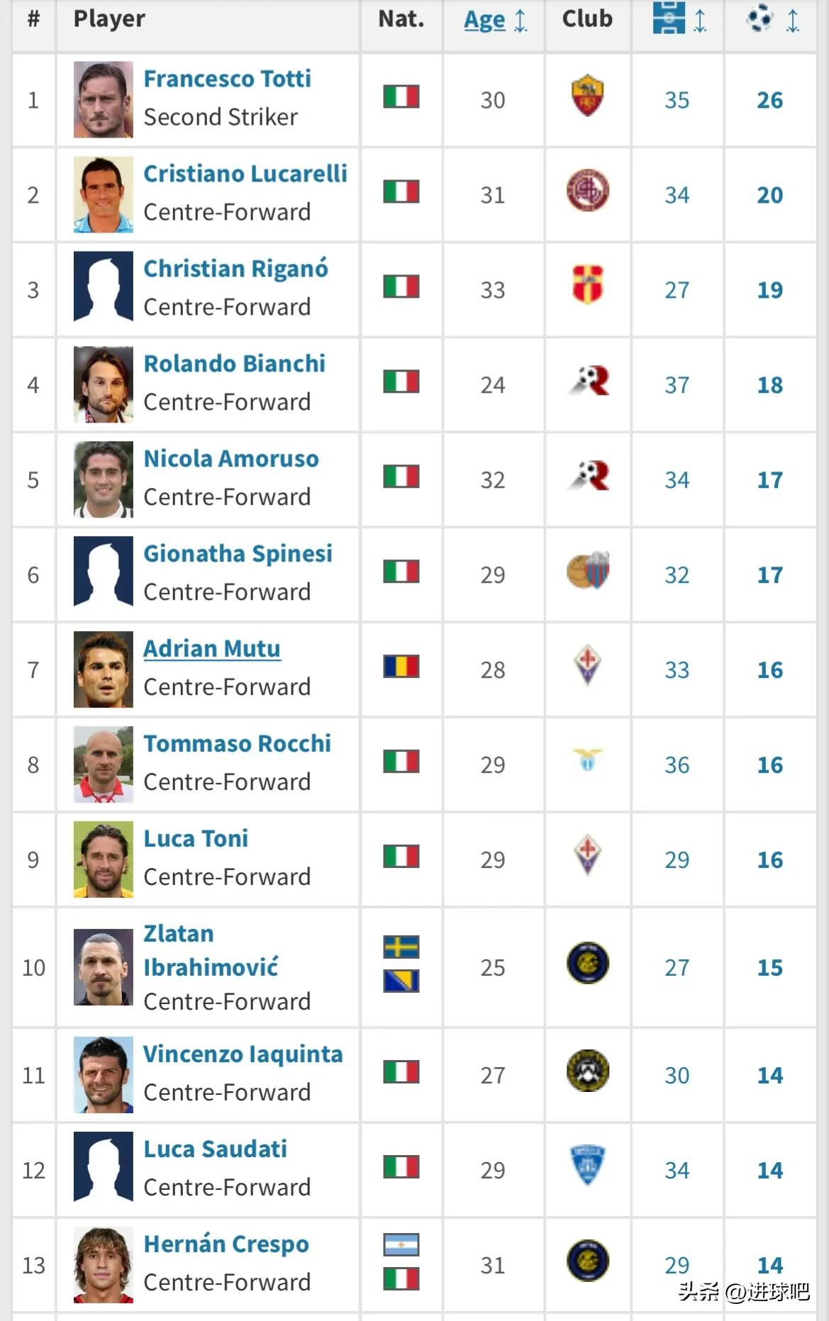Click Bianchi's 37 appearances number
The width and height of the screenshot is (829, 1321).
click(677, 385)
